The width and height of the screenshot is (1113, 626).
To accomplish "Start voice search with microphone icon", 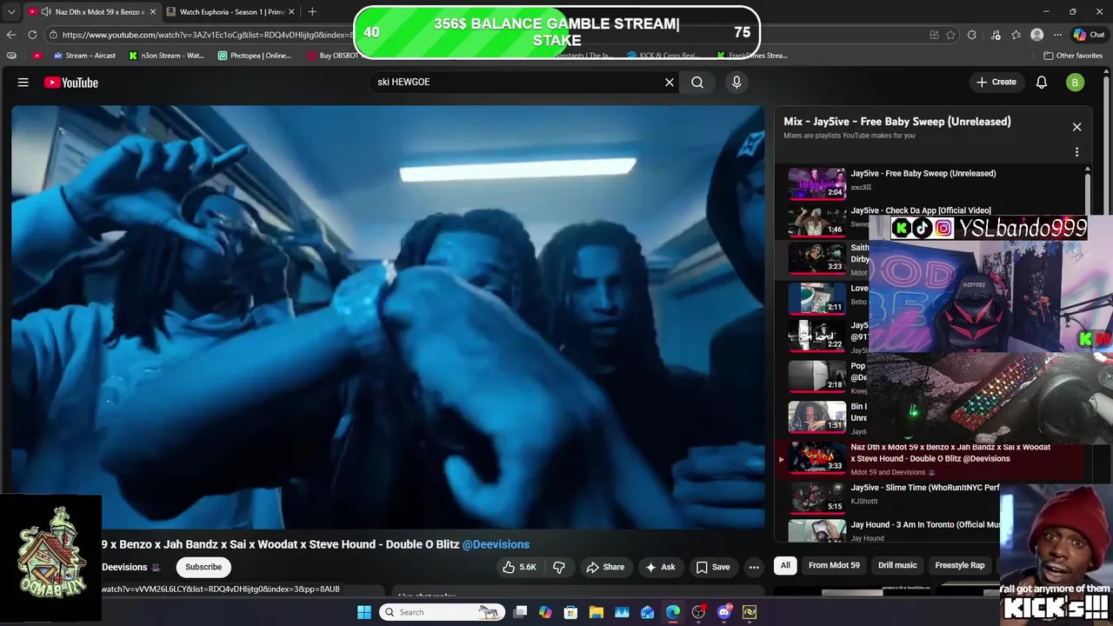I will click(736, 83).
